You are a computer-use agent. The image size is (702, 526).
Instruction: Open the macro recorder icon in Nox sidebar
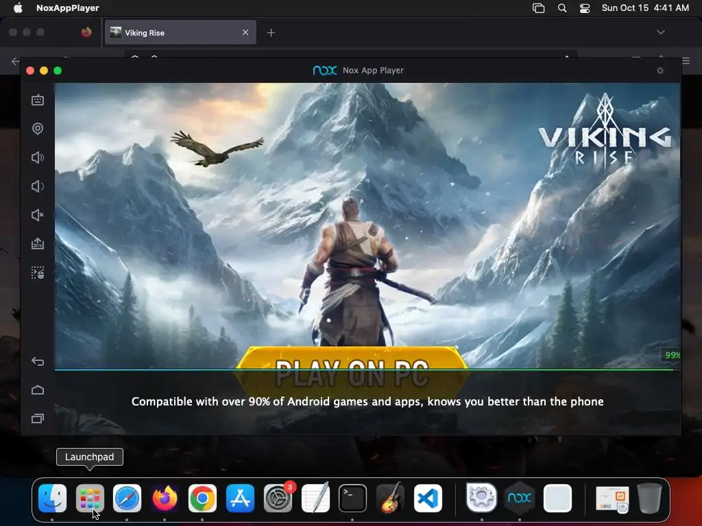(38, 273)
